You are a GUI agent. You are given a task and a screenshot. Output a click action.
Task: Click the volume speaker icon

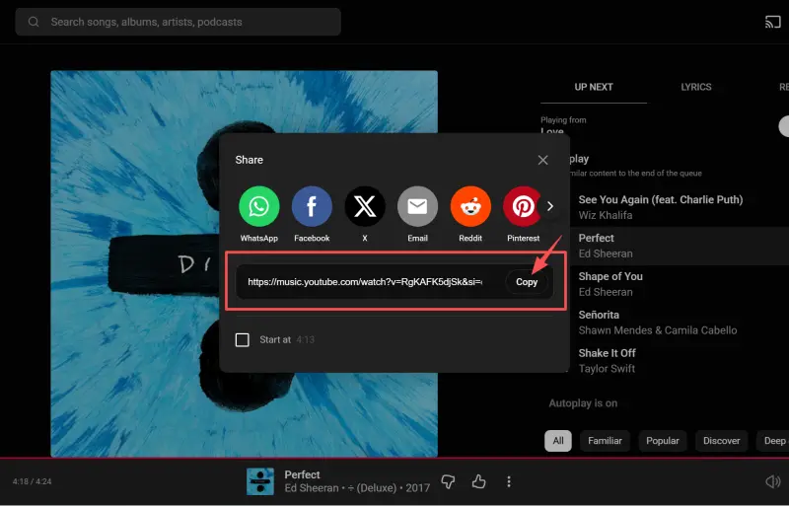tap(772, 481)
